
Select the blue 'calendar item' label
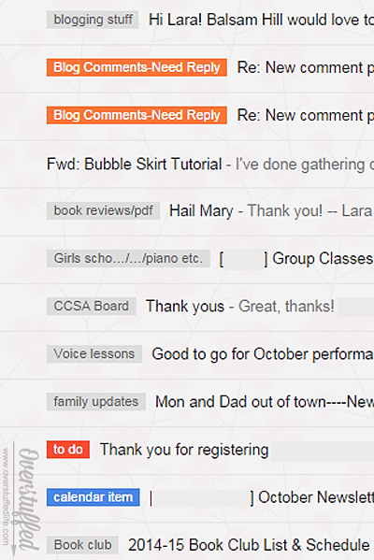(x=93, y=497)
